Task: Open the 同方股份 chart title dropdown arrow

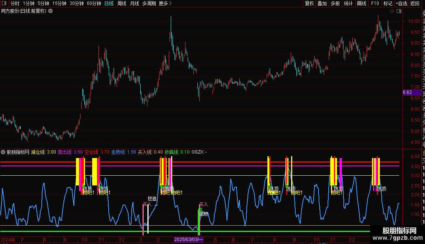Action: pos(50,11)
